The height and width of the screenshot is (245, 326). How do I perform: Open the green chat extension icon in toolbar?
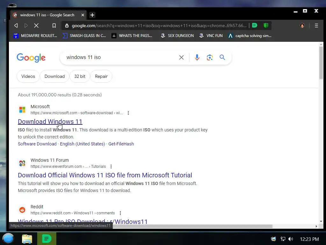pos(255,26)
